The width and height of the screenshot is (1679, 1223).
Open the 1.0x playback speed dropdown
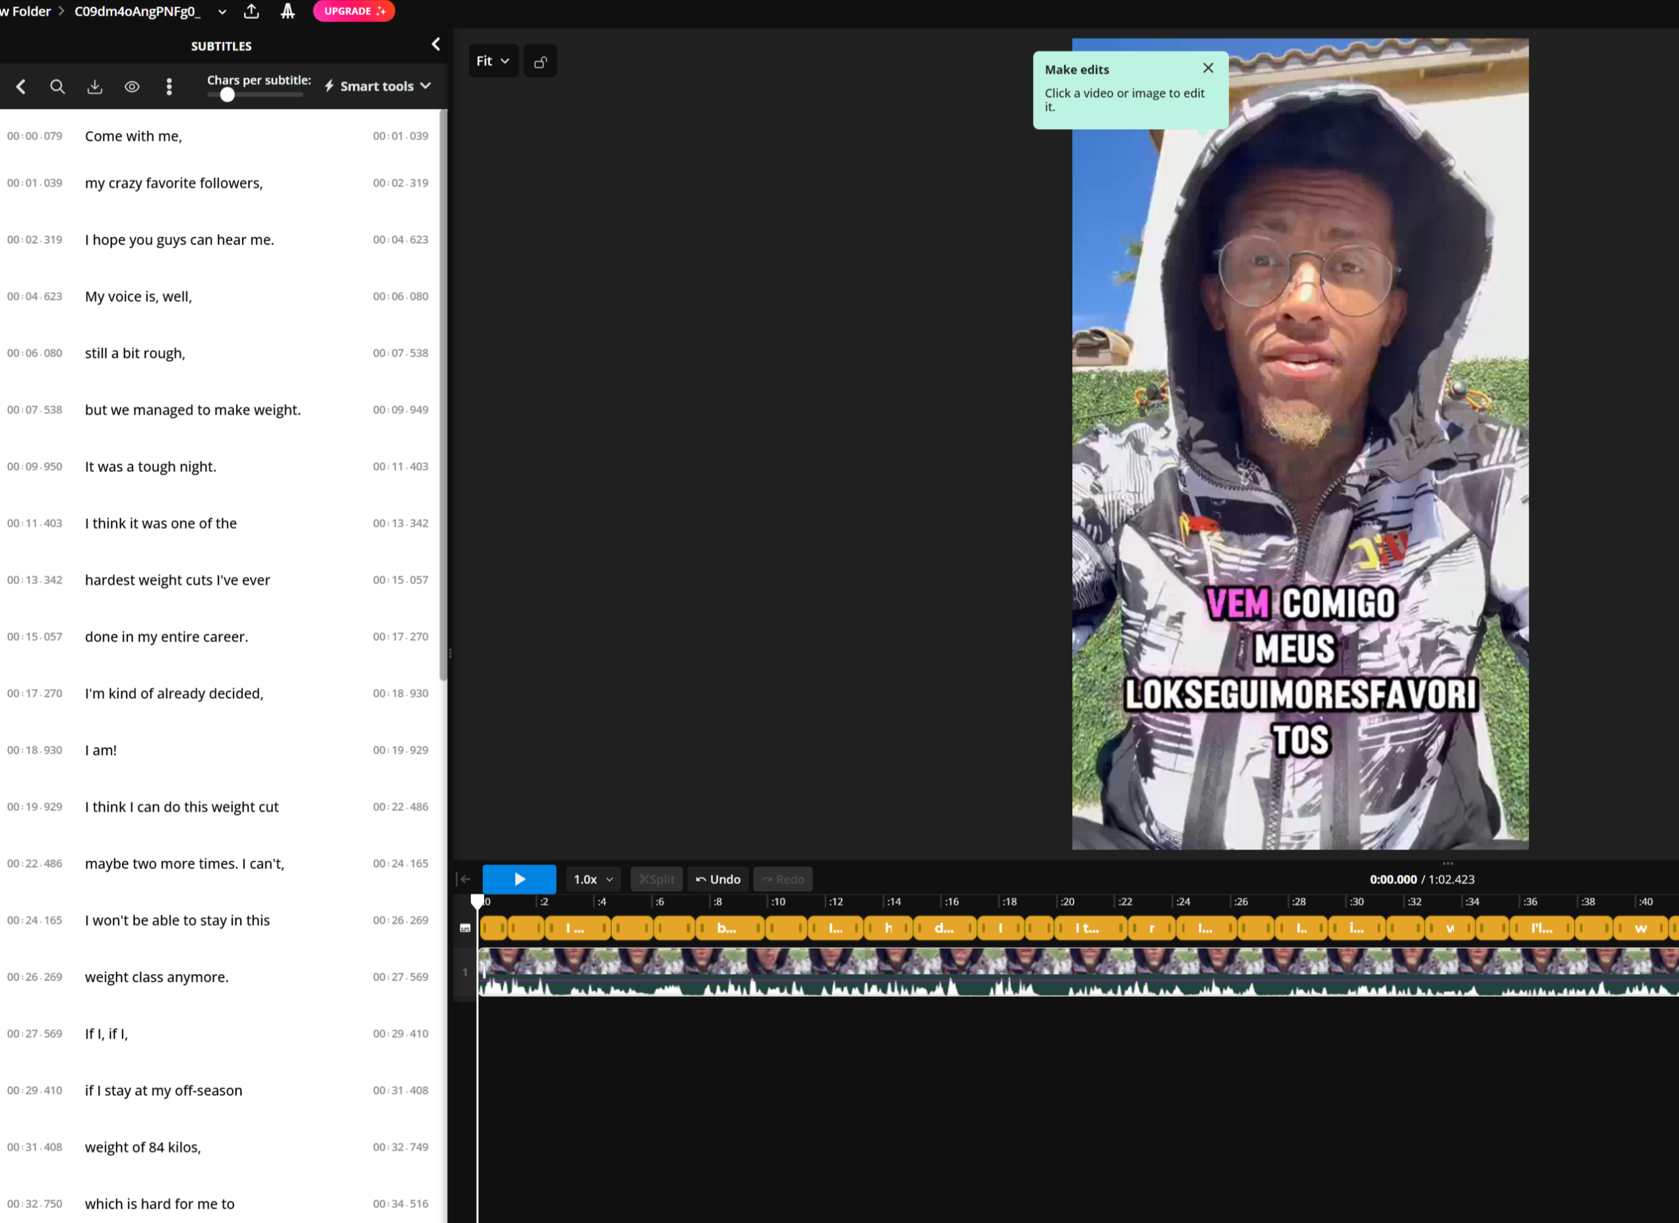point(592,879)
